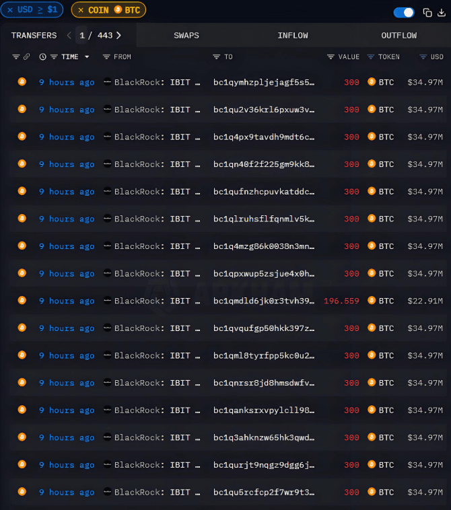Screen dimensions: 451x510
Task: Click BTC token icon in bc1qufnzhcpuvkatddc row
Action: (x=372, y=191)
